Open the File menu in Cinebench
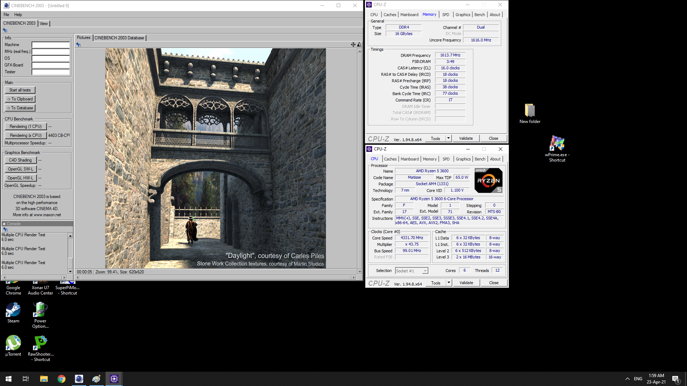The image size is (687, 386). (x=6, y=15)
